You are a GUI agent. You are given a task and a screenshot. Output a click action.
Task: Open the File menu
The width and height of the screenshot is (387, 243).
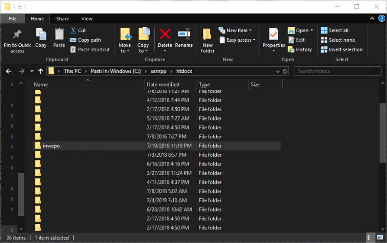click(13, 19)
